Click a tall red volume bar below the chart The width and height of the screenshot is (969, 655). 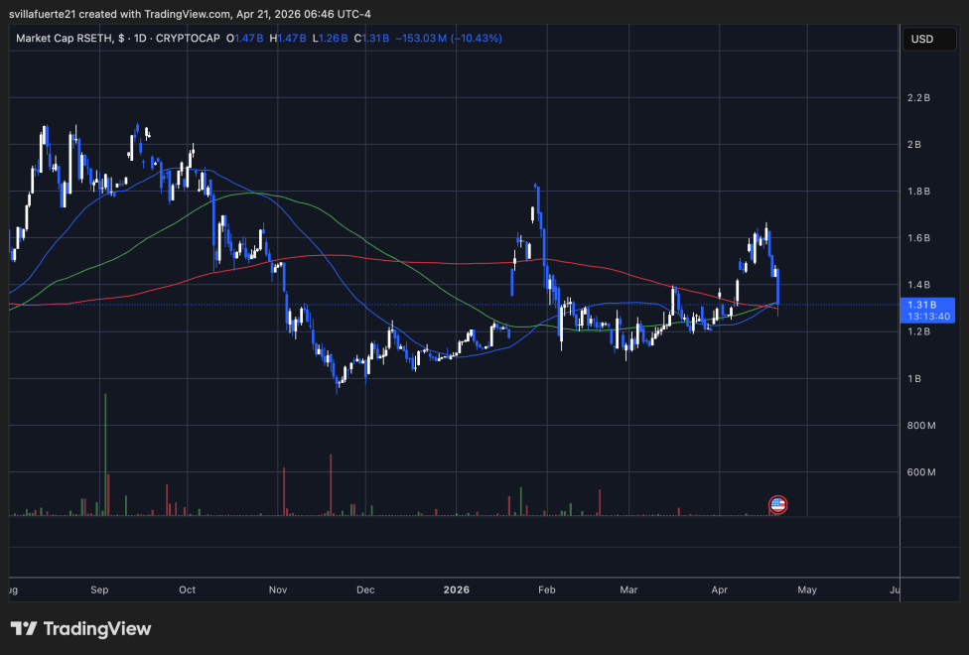point(329,486)
